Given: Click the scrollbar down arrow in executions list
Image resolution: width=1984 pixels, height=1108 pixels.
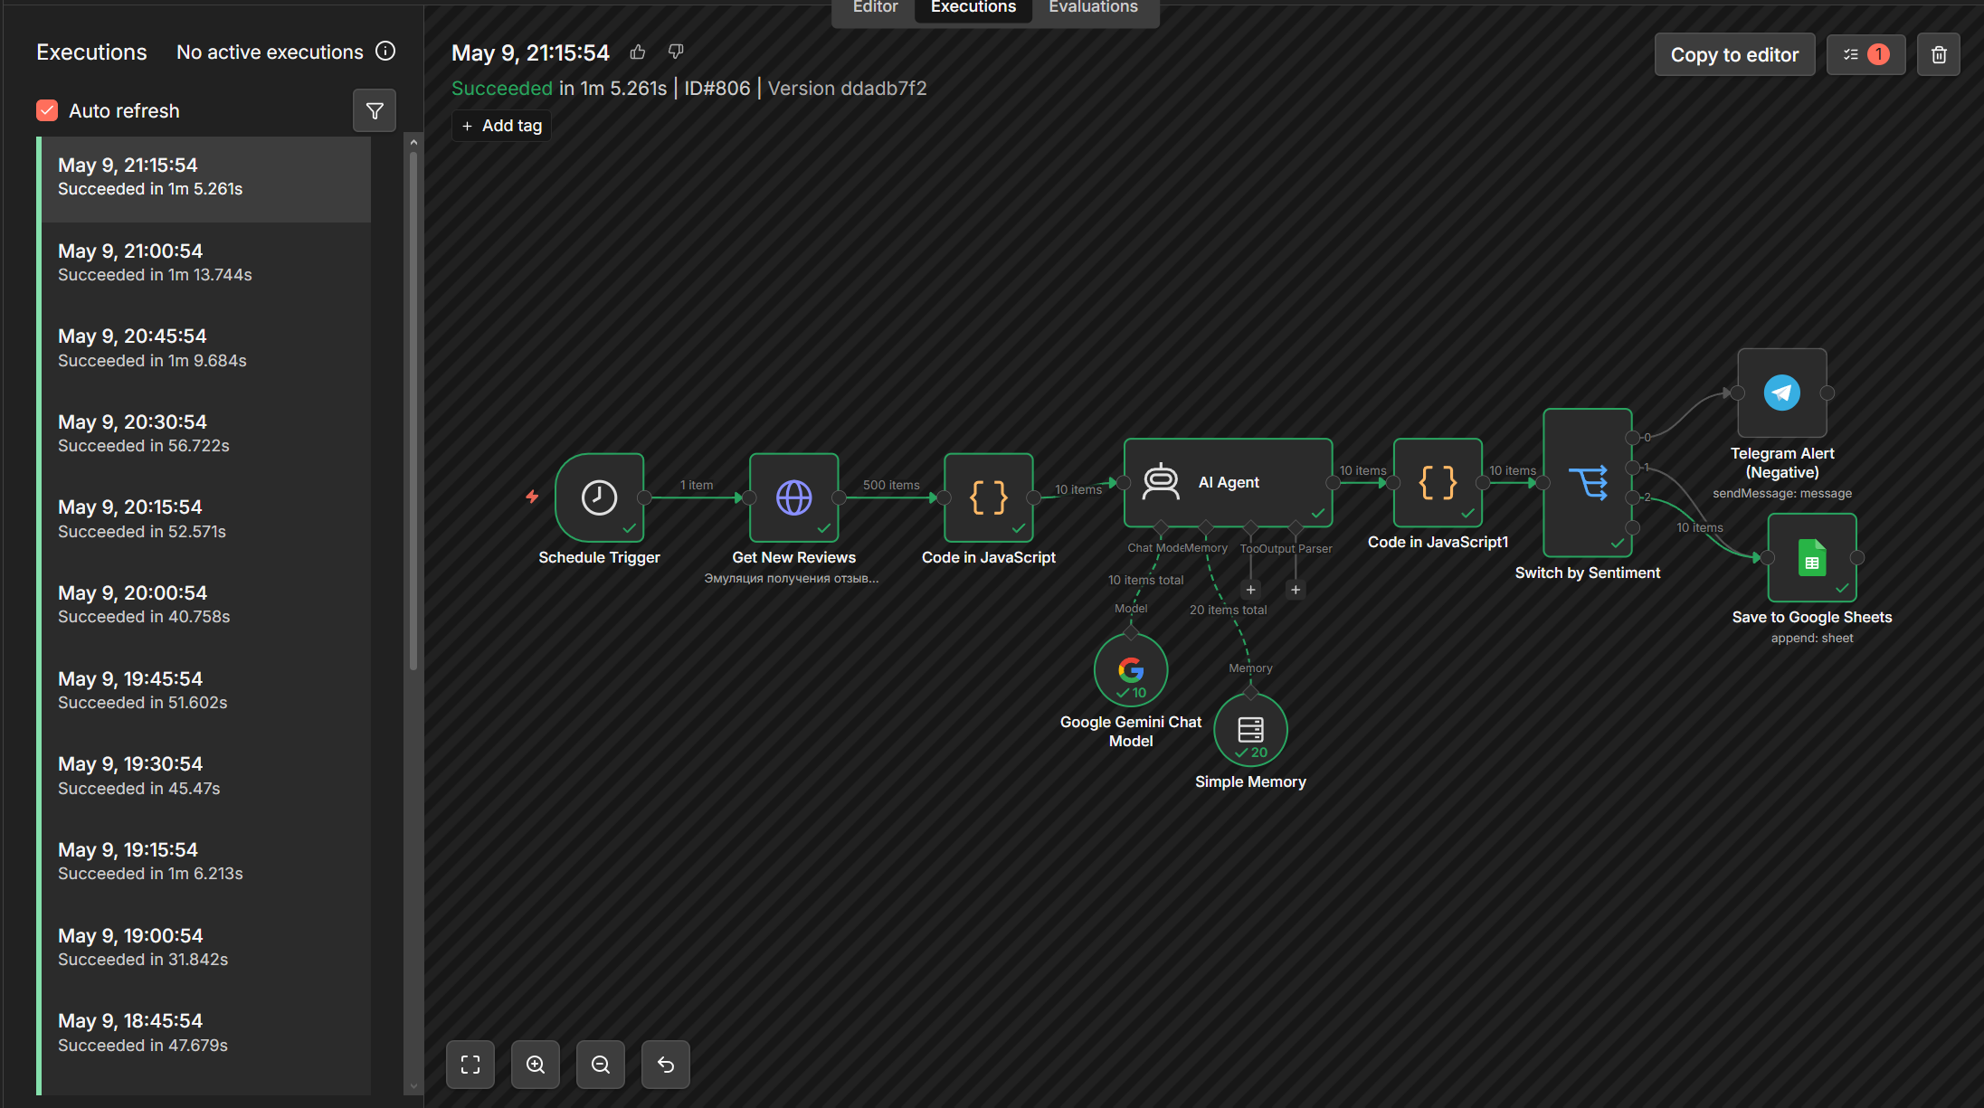Looking at the screenshot, I should (x=413, y=1086).
